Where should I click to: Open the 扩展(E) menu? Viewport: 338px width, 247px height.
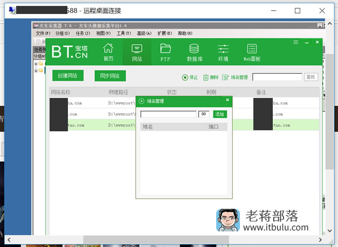[165, 33]
